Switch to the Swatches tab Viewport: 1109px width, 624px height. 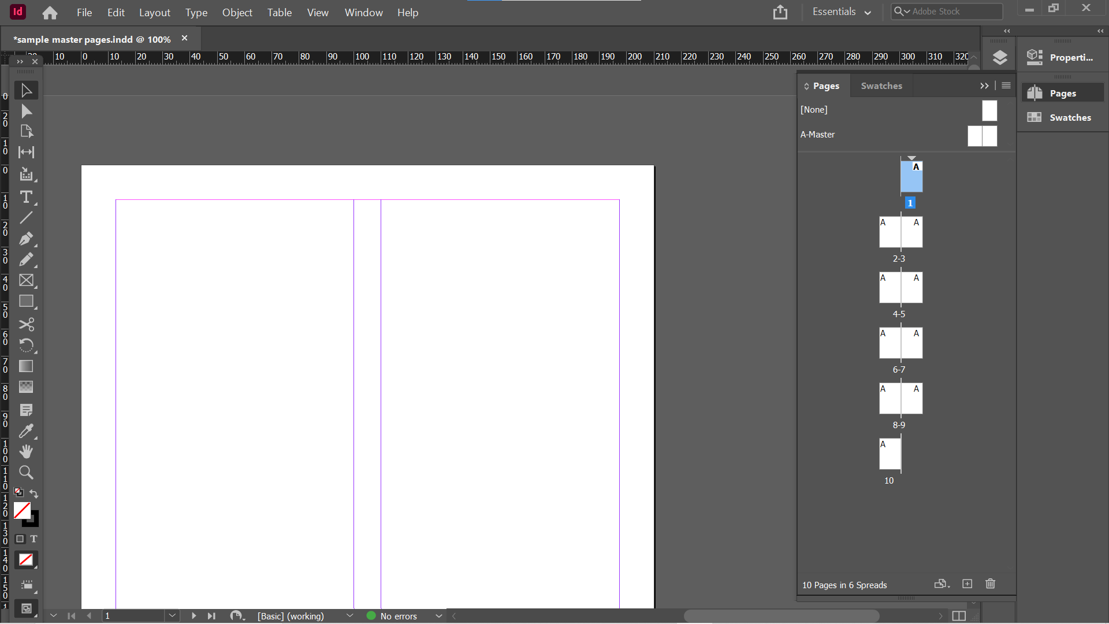881,86
